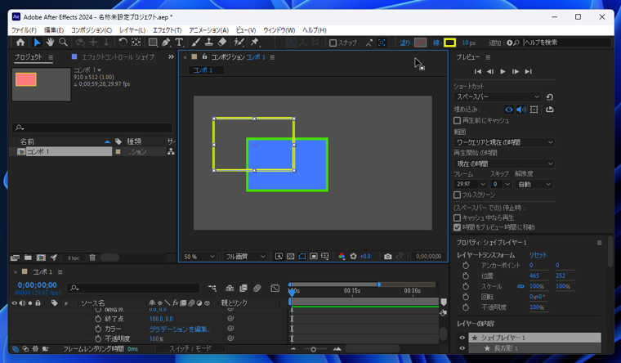This screenshot has height=363, width=621.
Task: Pick the Rectangle shape tool
Action: tap(152, 43)
